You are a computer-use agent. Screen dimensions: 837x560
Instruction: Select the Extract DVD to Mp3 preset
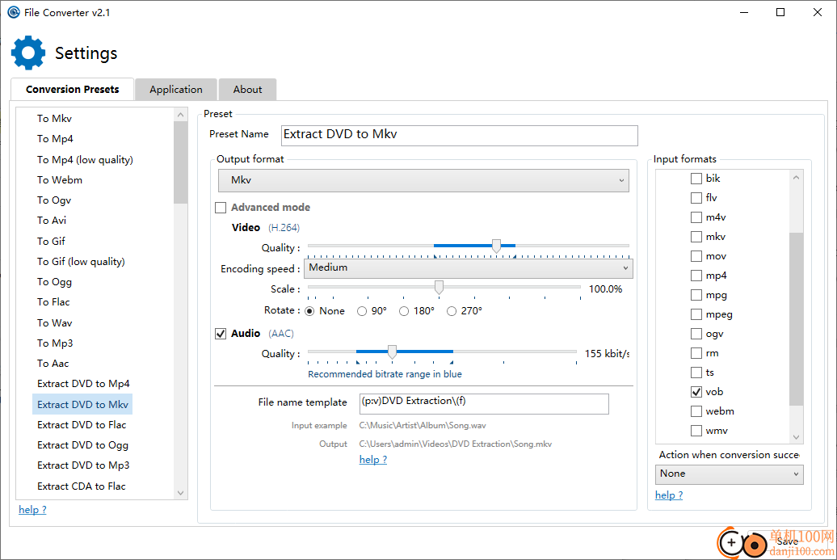[83, 465]
